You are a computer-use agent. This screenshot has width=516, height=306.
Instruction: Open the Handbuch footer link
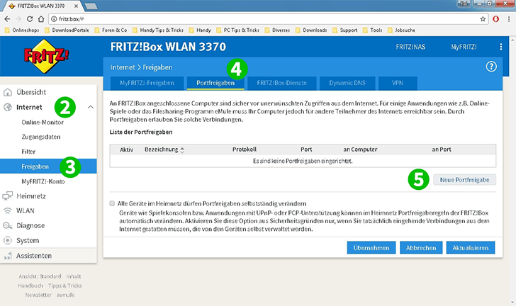point(30,285)
